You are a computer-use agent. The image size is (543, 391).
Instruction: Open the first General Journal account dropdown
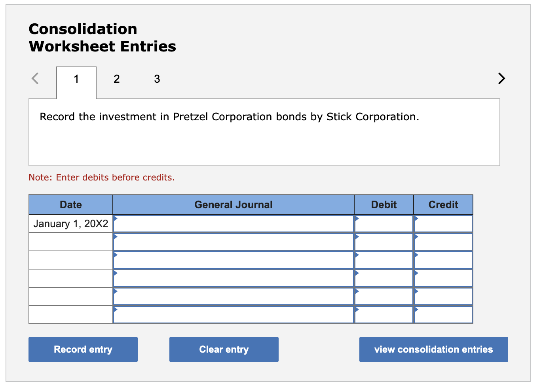(x=234, y=224)
